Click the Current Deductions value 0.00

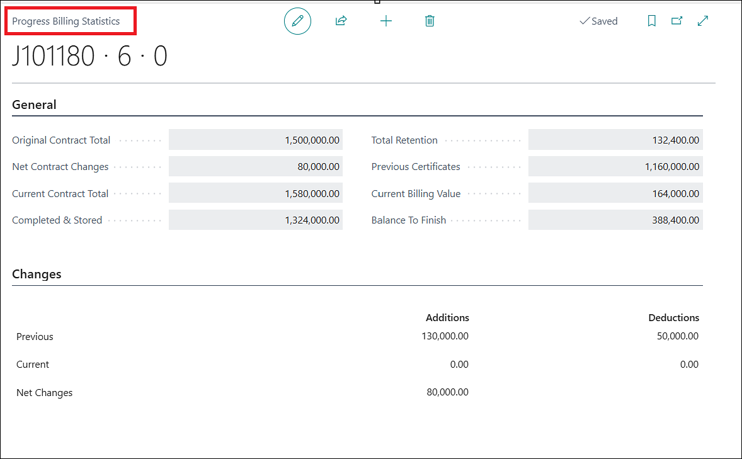pyautogui.click(x=689, y=365)
